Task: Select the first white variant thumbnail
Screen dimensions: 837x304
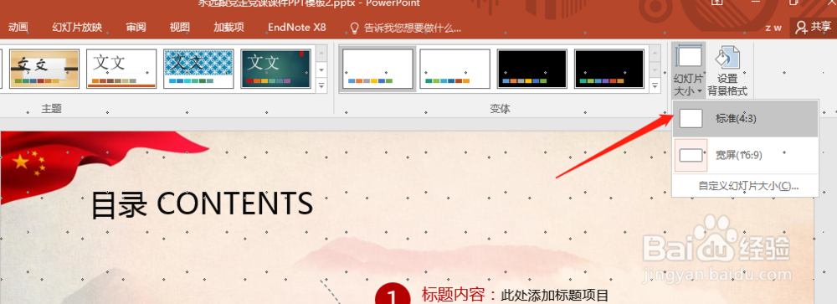Action: tap(377, 69)
